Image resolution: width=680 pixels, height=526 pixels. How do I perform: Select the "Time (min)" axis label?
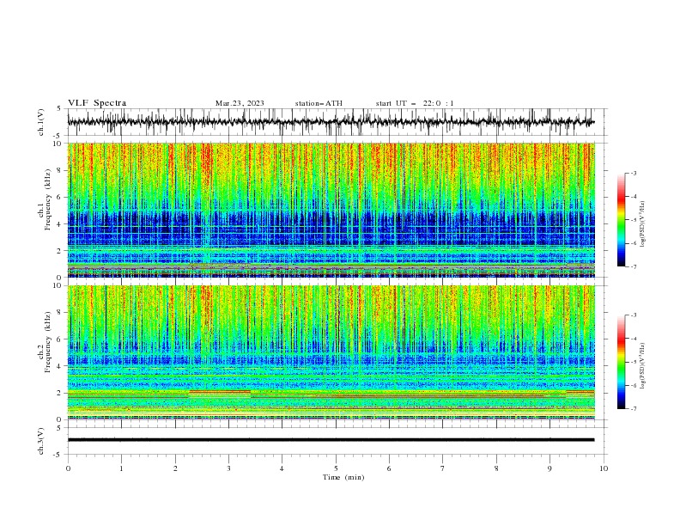coord(343,477)
